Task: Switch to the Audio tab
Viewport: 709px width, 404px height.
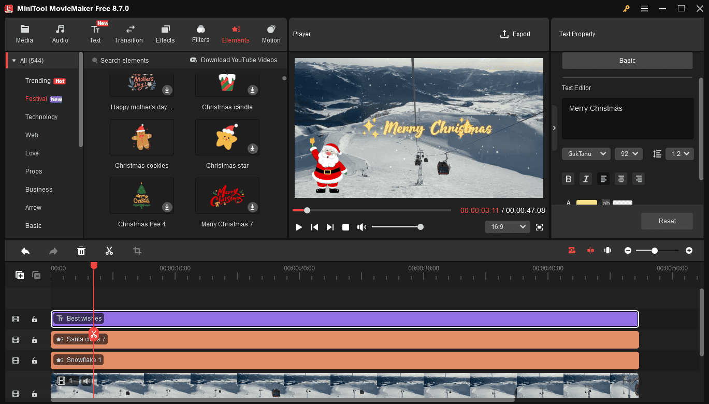Action: point(60,34)
